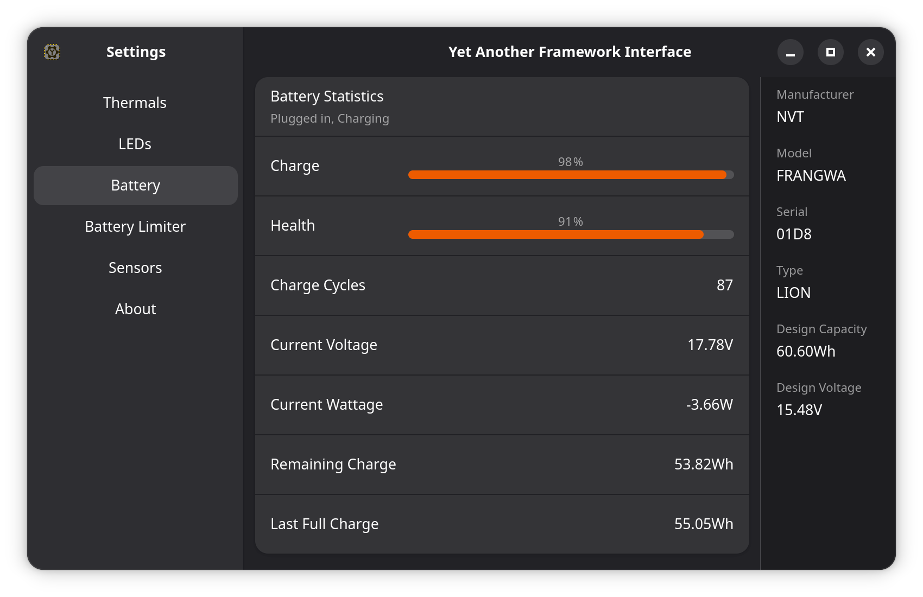Click the YAFI gear application icon
Viewport: 923px width, 597px height.
[52, 52]
